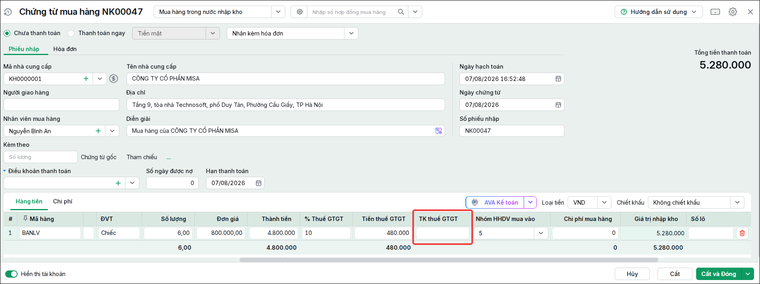This screenshot has width=760, height=284.
Task: Click the translate icon in Diễn giải field
Action: [x=438, y=131]
